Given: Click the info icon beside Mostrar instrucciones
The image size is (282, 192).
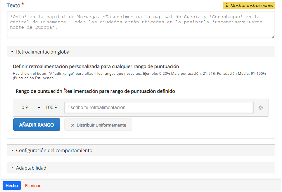Looking at the screenshot, I should (x=227, y=5).
